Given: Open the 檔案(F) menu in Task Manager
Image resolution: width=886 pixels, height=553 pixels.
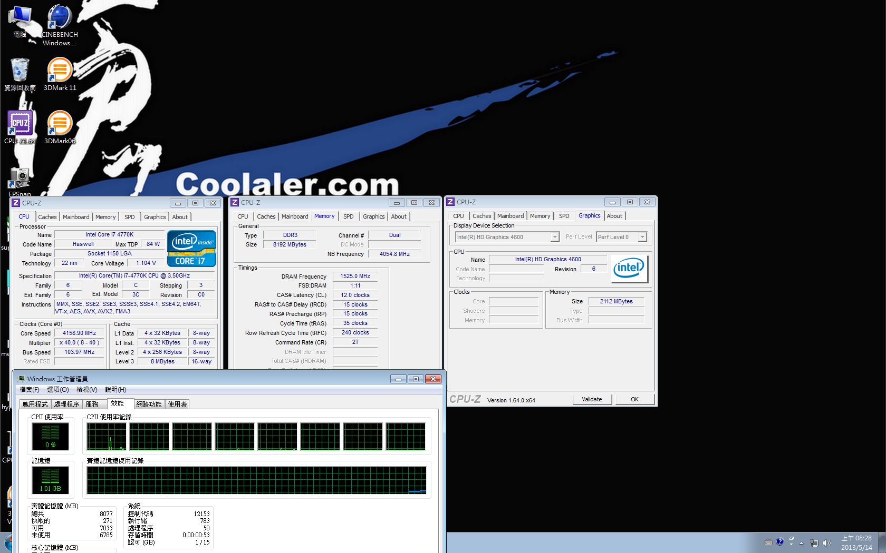Looking at the screenshot, I should point(30,390).
